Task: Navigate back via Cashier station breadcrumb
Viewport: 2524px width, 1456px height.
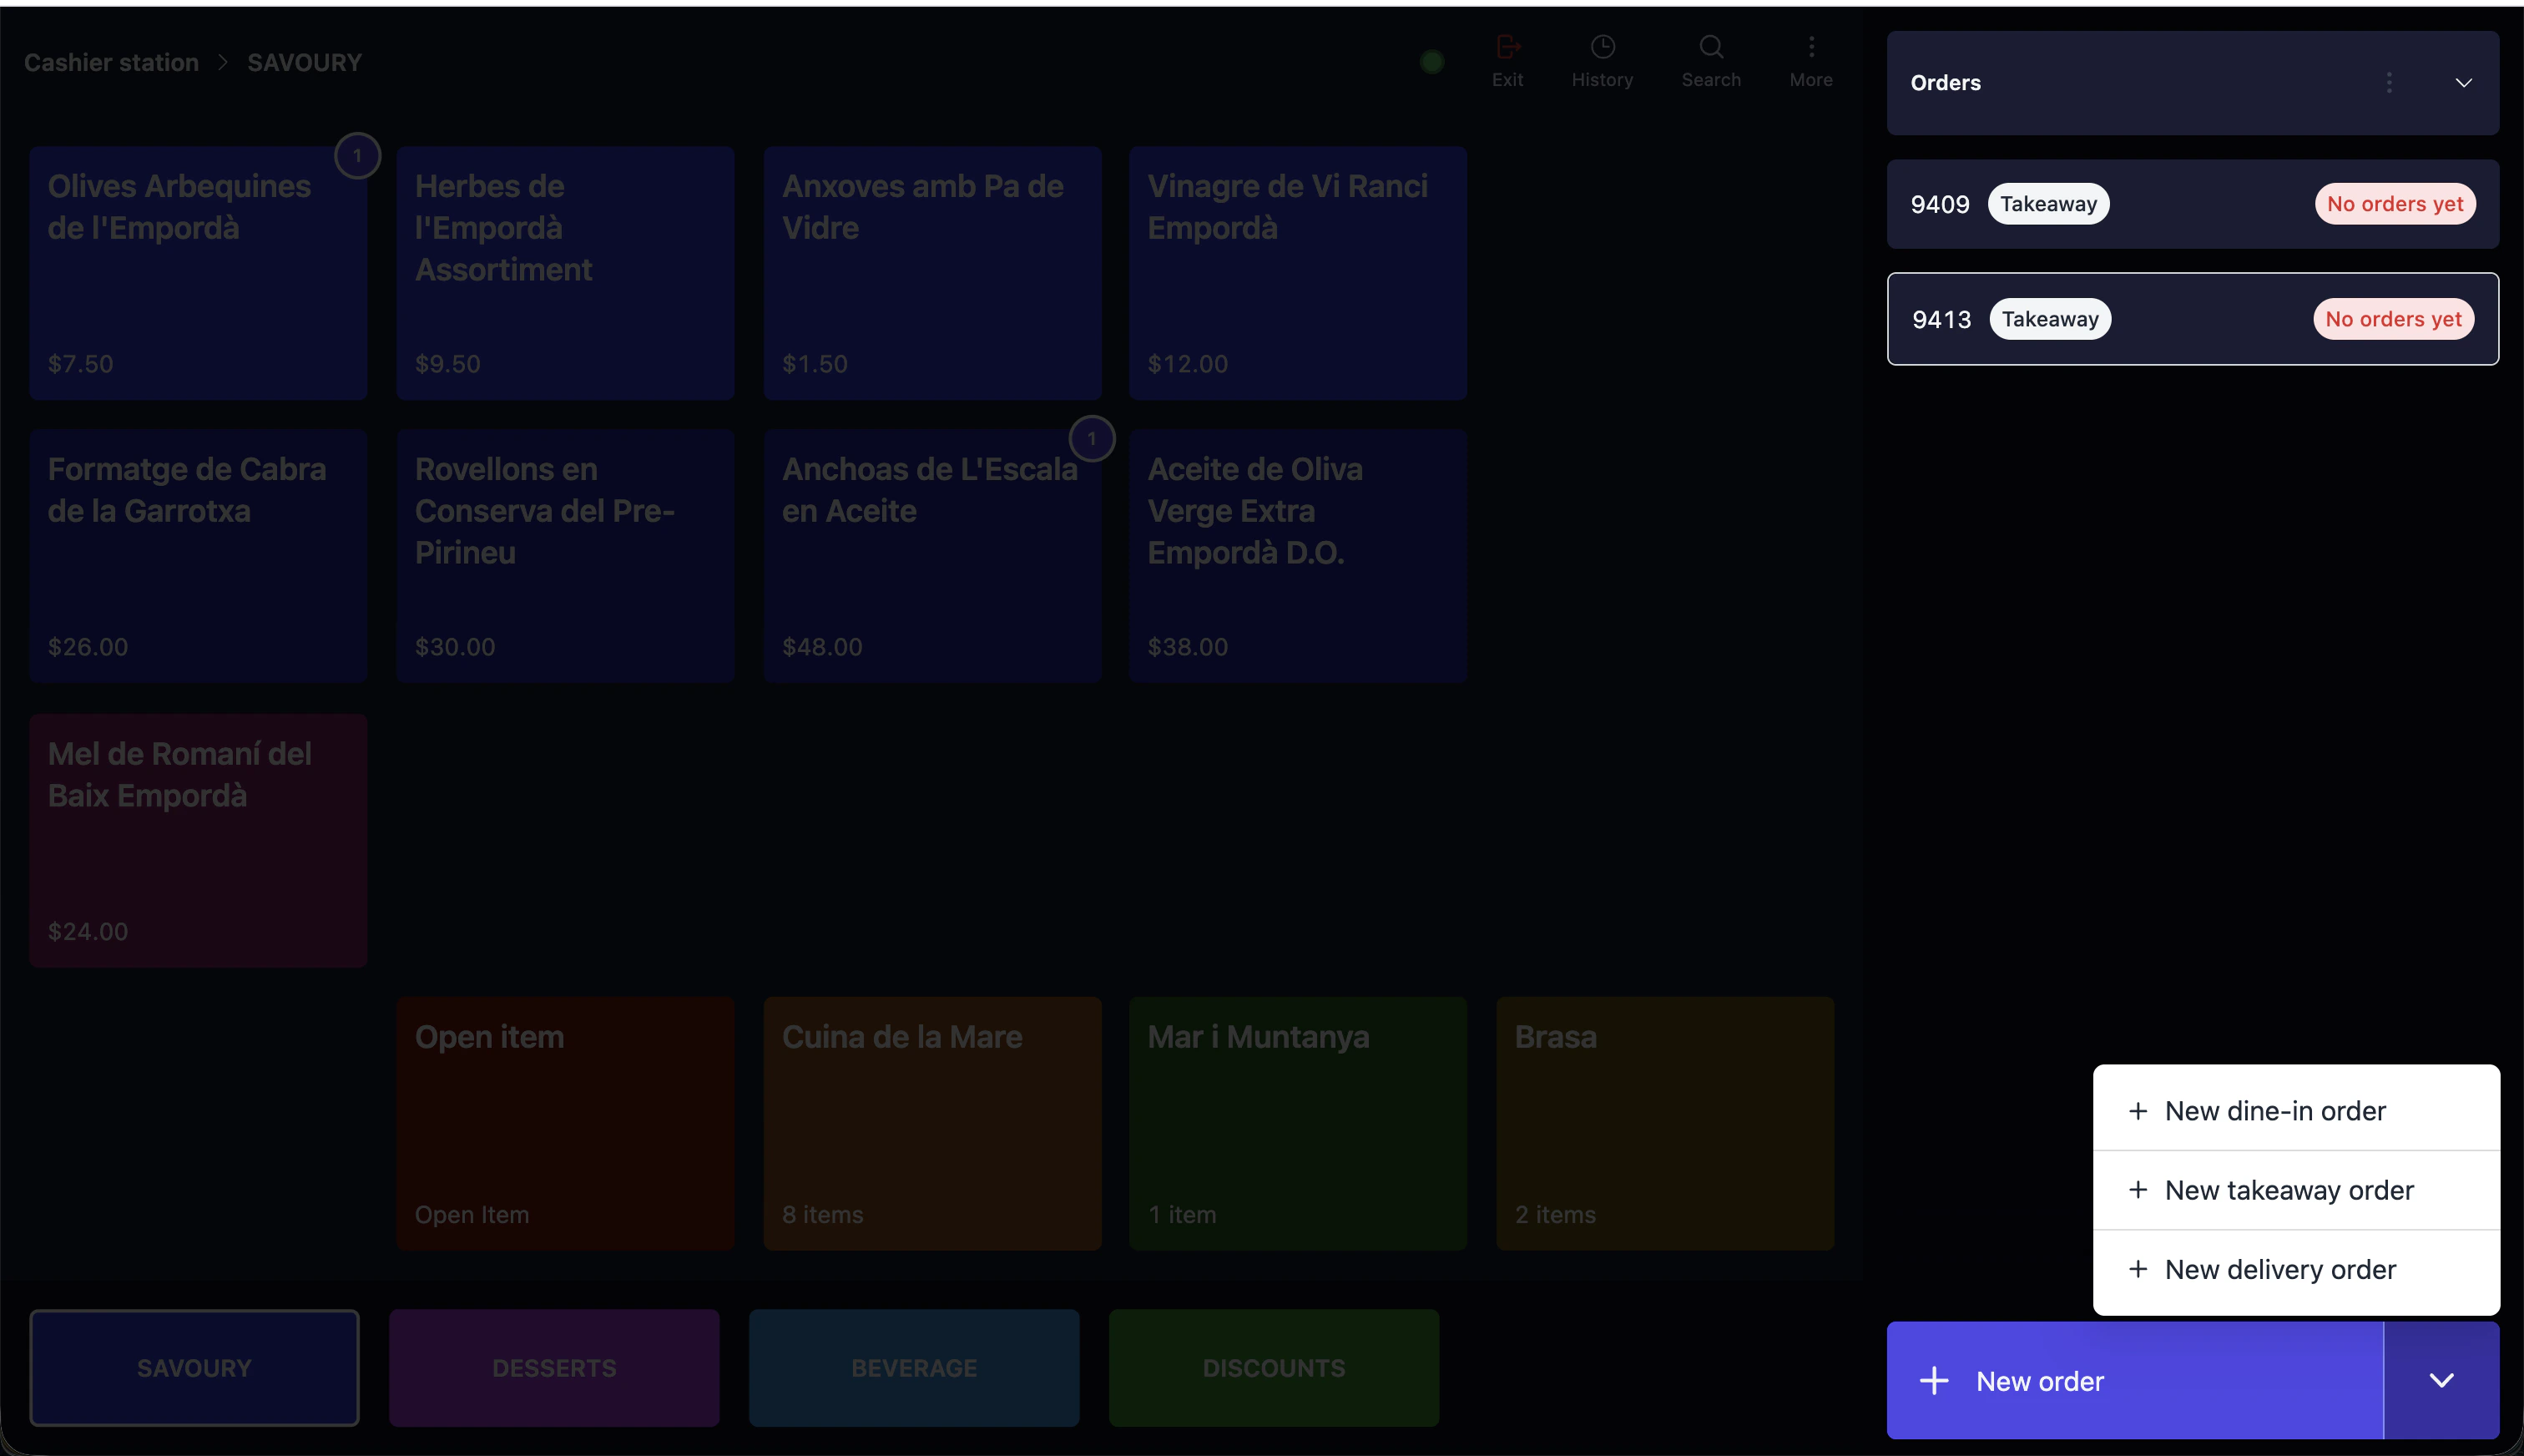Action: coord(111,61)
